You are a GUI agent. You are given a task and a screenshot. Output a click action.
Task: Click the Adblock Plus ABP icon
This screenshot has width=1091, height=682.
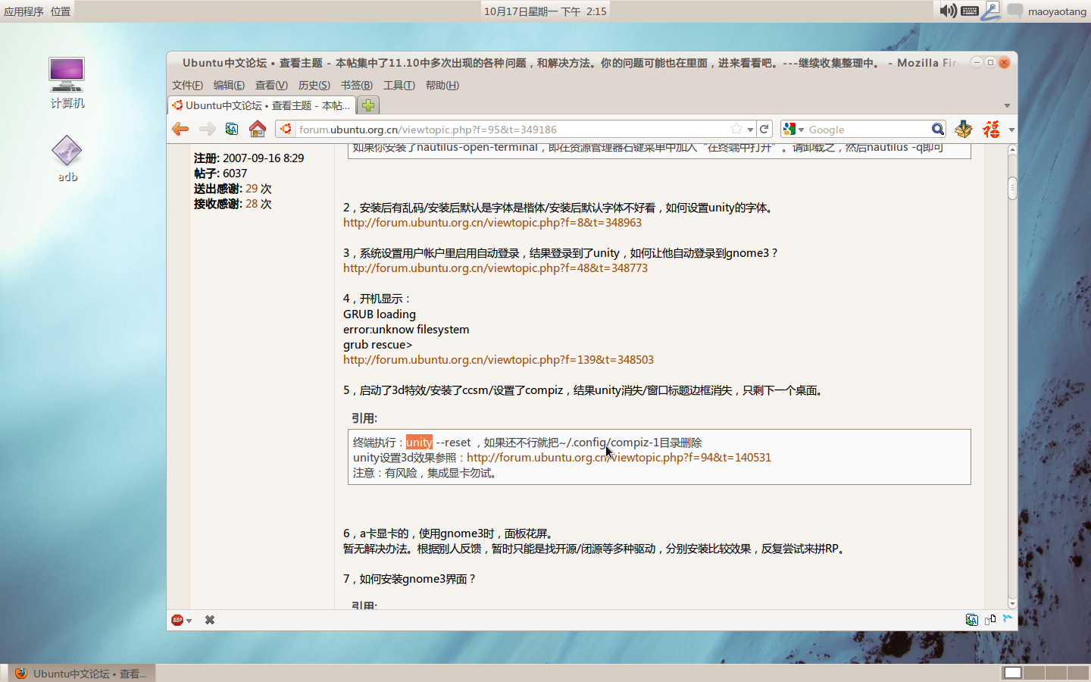(177, 620)
